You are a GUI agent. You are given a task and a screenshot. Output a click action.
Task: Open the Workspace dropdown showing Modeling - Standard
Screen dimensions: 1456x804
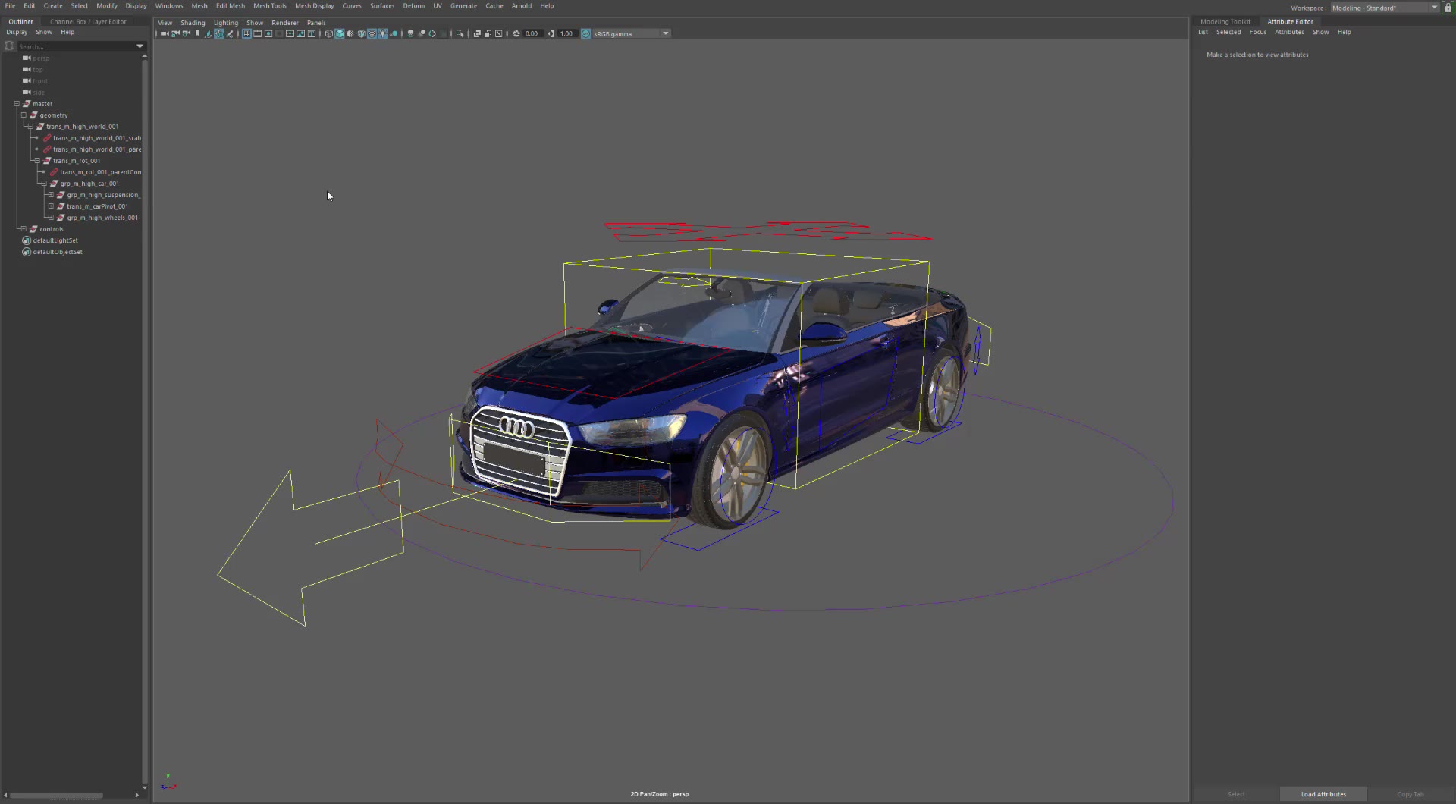pyautogui.click(x=1385, y=8)
